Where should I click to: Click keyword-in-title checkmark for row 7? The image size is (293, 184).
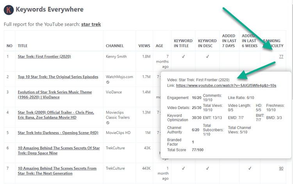pos(183,168)
